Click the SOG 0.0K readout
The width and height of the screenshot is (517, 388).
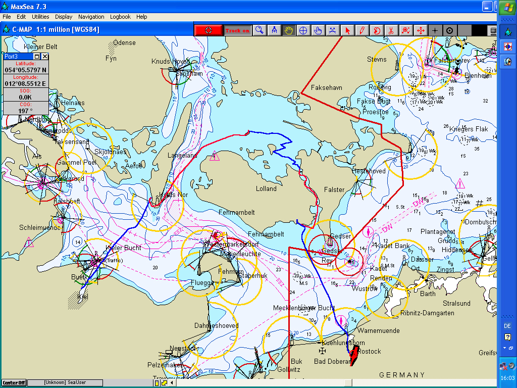click(x=26, y=97)
